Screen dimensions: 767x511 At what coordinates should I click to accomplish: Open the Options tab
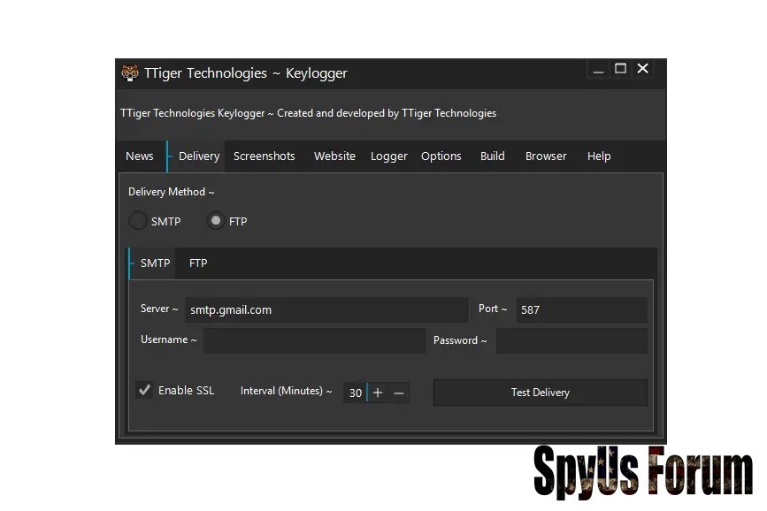[441, 156]
